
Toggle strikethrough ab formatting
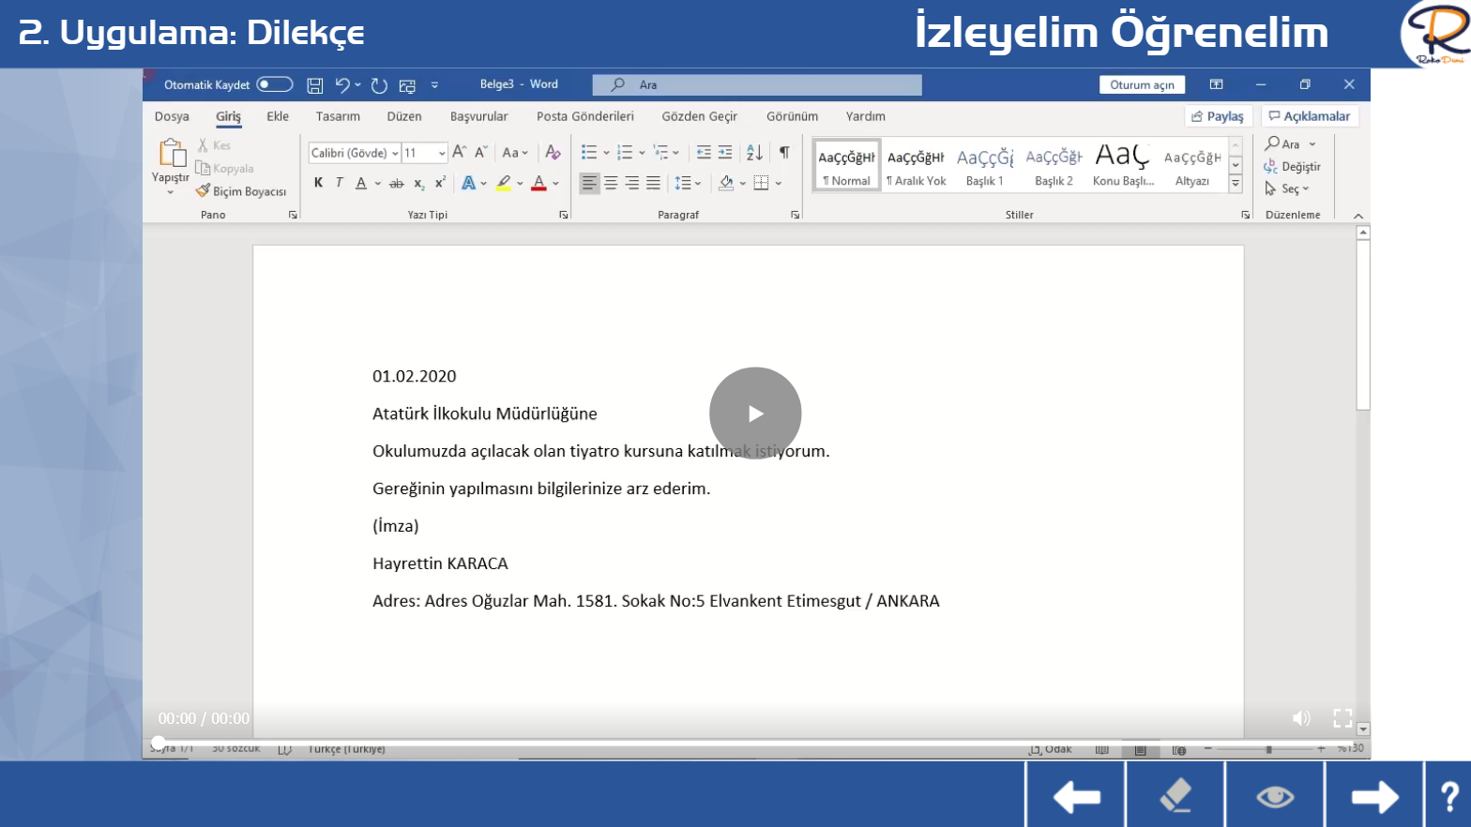coord(397,184)
